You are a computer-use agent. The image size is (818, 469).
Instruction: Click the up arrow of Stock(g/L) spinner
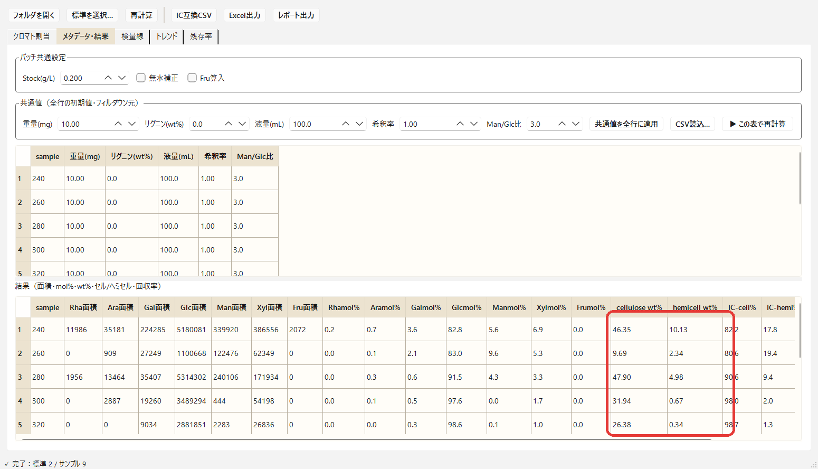pyautogui.click(x=108, y=78)
